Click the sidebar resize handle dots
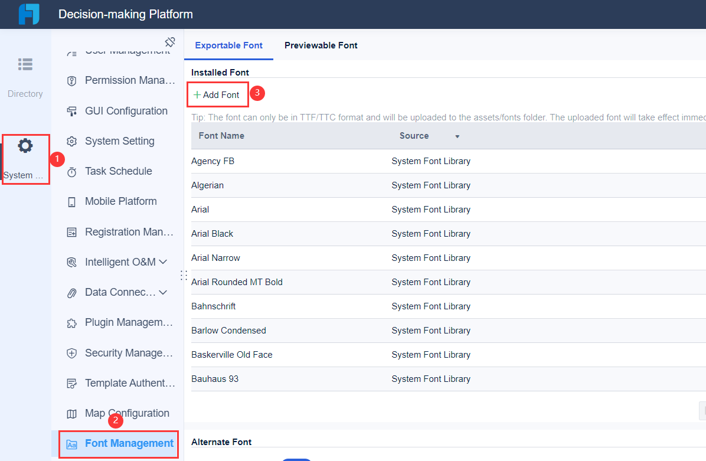706x461 pixels. click(184, 276)
